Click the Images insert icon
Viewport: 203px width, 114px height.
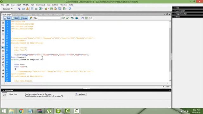[40, 9]
